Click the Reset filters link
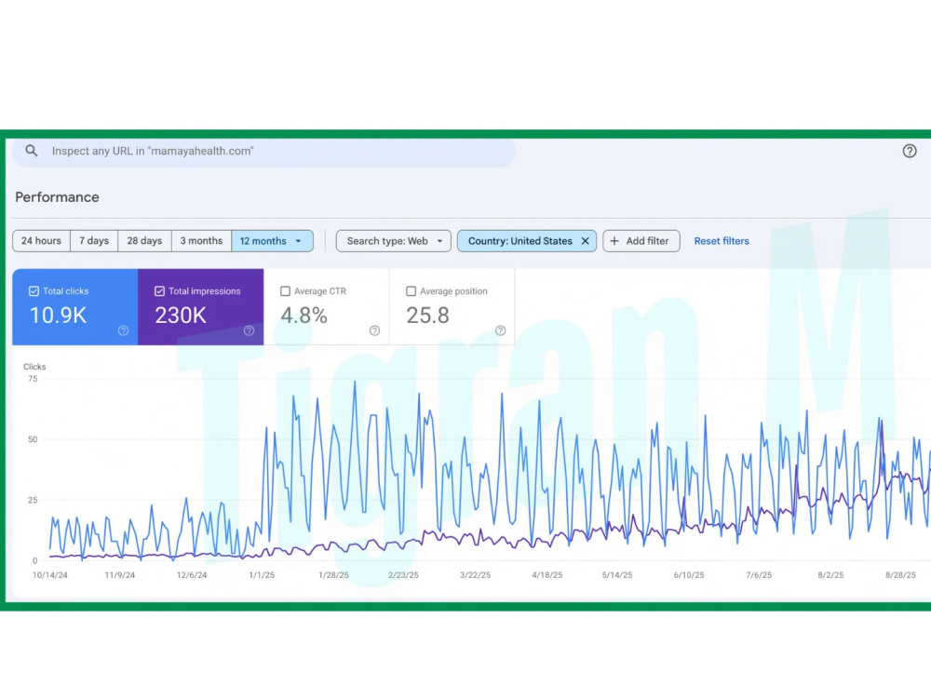The height and width of the screenshot is (699, 931). coord(722,241)
